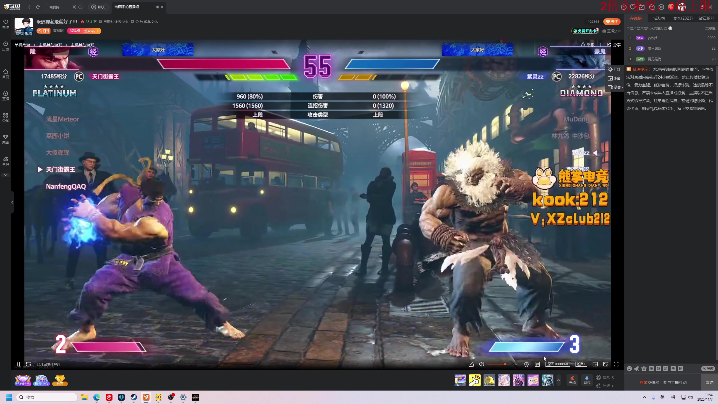Open the player settings gear
718x404 pixels.
526,364
